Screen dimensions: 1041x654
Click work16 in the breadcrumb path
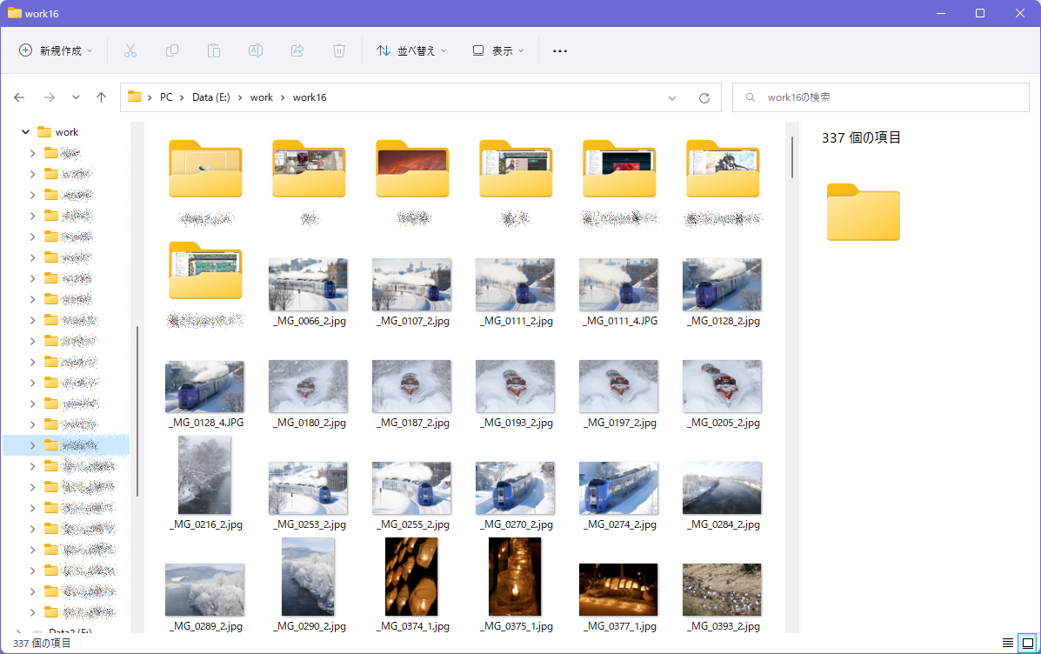pos(310,97)
